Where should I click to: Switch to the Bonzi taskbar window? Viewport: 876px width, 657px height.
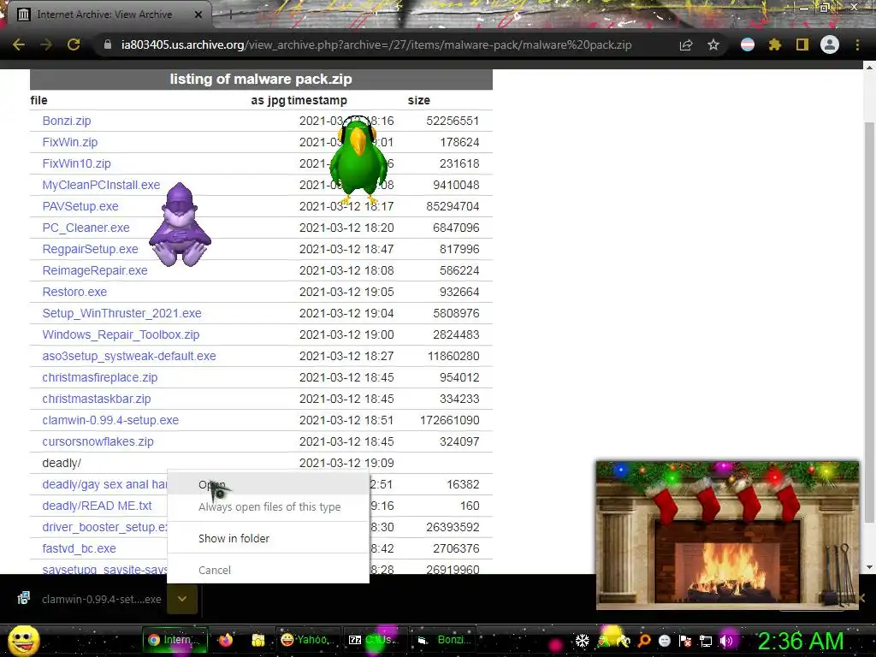tap(444, 640)
